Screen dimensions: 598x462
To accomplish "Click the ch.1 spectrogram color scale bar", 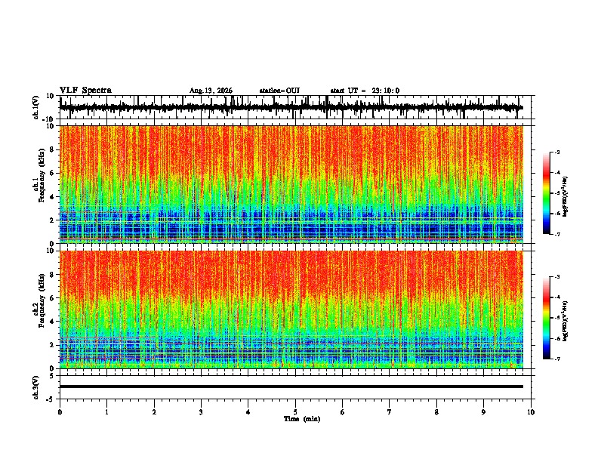I will tap(546, 193).
